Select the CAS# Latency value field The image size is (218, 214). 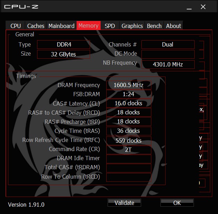[129, 104]
